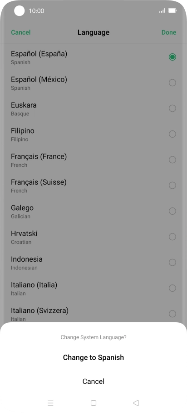This screenshot has width=187, height=413.
Task: Open recent apps menu icon
Action: (x=51, y=403)
